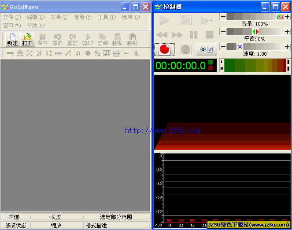
Task: Click the Pause button in the Controller
Action: coord(193,35)
